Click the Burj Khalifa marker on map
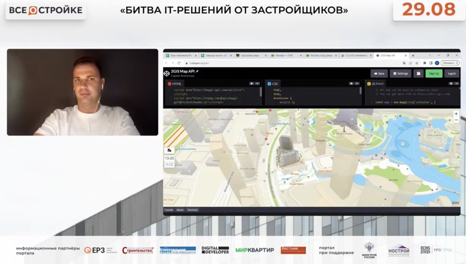Screen dimensions: 466x264 (x=344, y=130)
